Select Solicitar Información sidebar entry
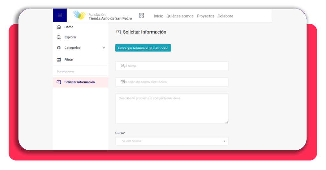Image resolution: width=326 pixels, height=170 pixels. (81, 82)
